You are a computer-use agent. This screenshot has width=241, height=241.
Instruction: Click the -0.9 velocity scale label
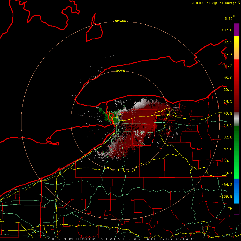point(228,114)
